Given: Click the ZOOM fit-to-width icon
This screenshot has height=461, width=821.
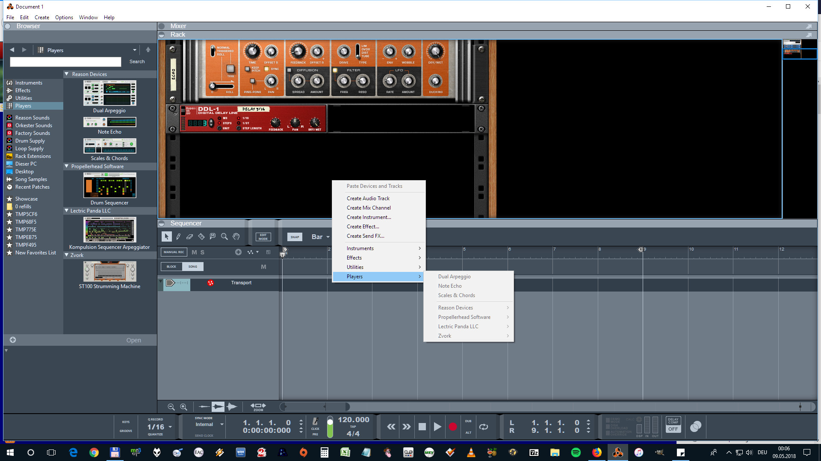Looking at the screenshot, I should 258,407.
